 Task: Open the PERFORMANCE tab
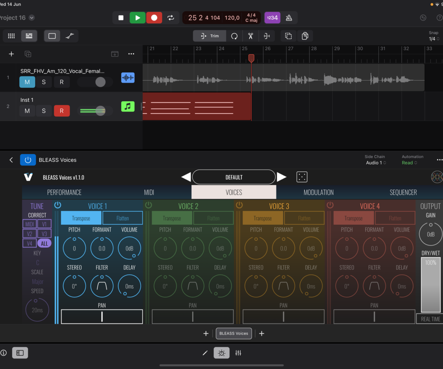pyautogui.click(x=64, y=192)
